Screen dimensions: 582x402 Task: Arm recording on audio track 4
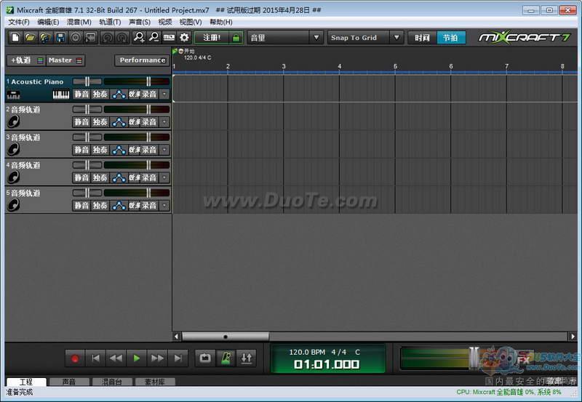tap(149, 177)
